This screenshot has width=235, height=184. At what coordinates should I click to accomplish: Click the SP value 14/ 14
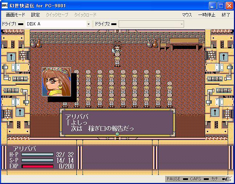[x=65, y=160]
